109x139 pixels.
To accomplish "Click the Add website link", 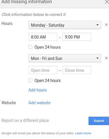I will pyautogui.click(x=40, y=103).
